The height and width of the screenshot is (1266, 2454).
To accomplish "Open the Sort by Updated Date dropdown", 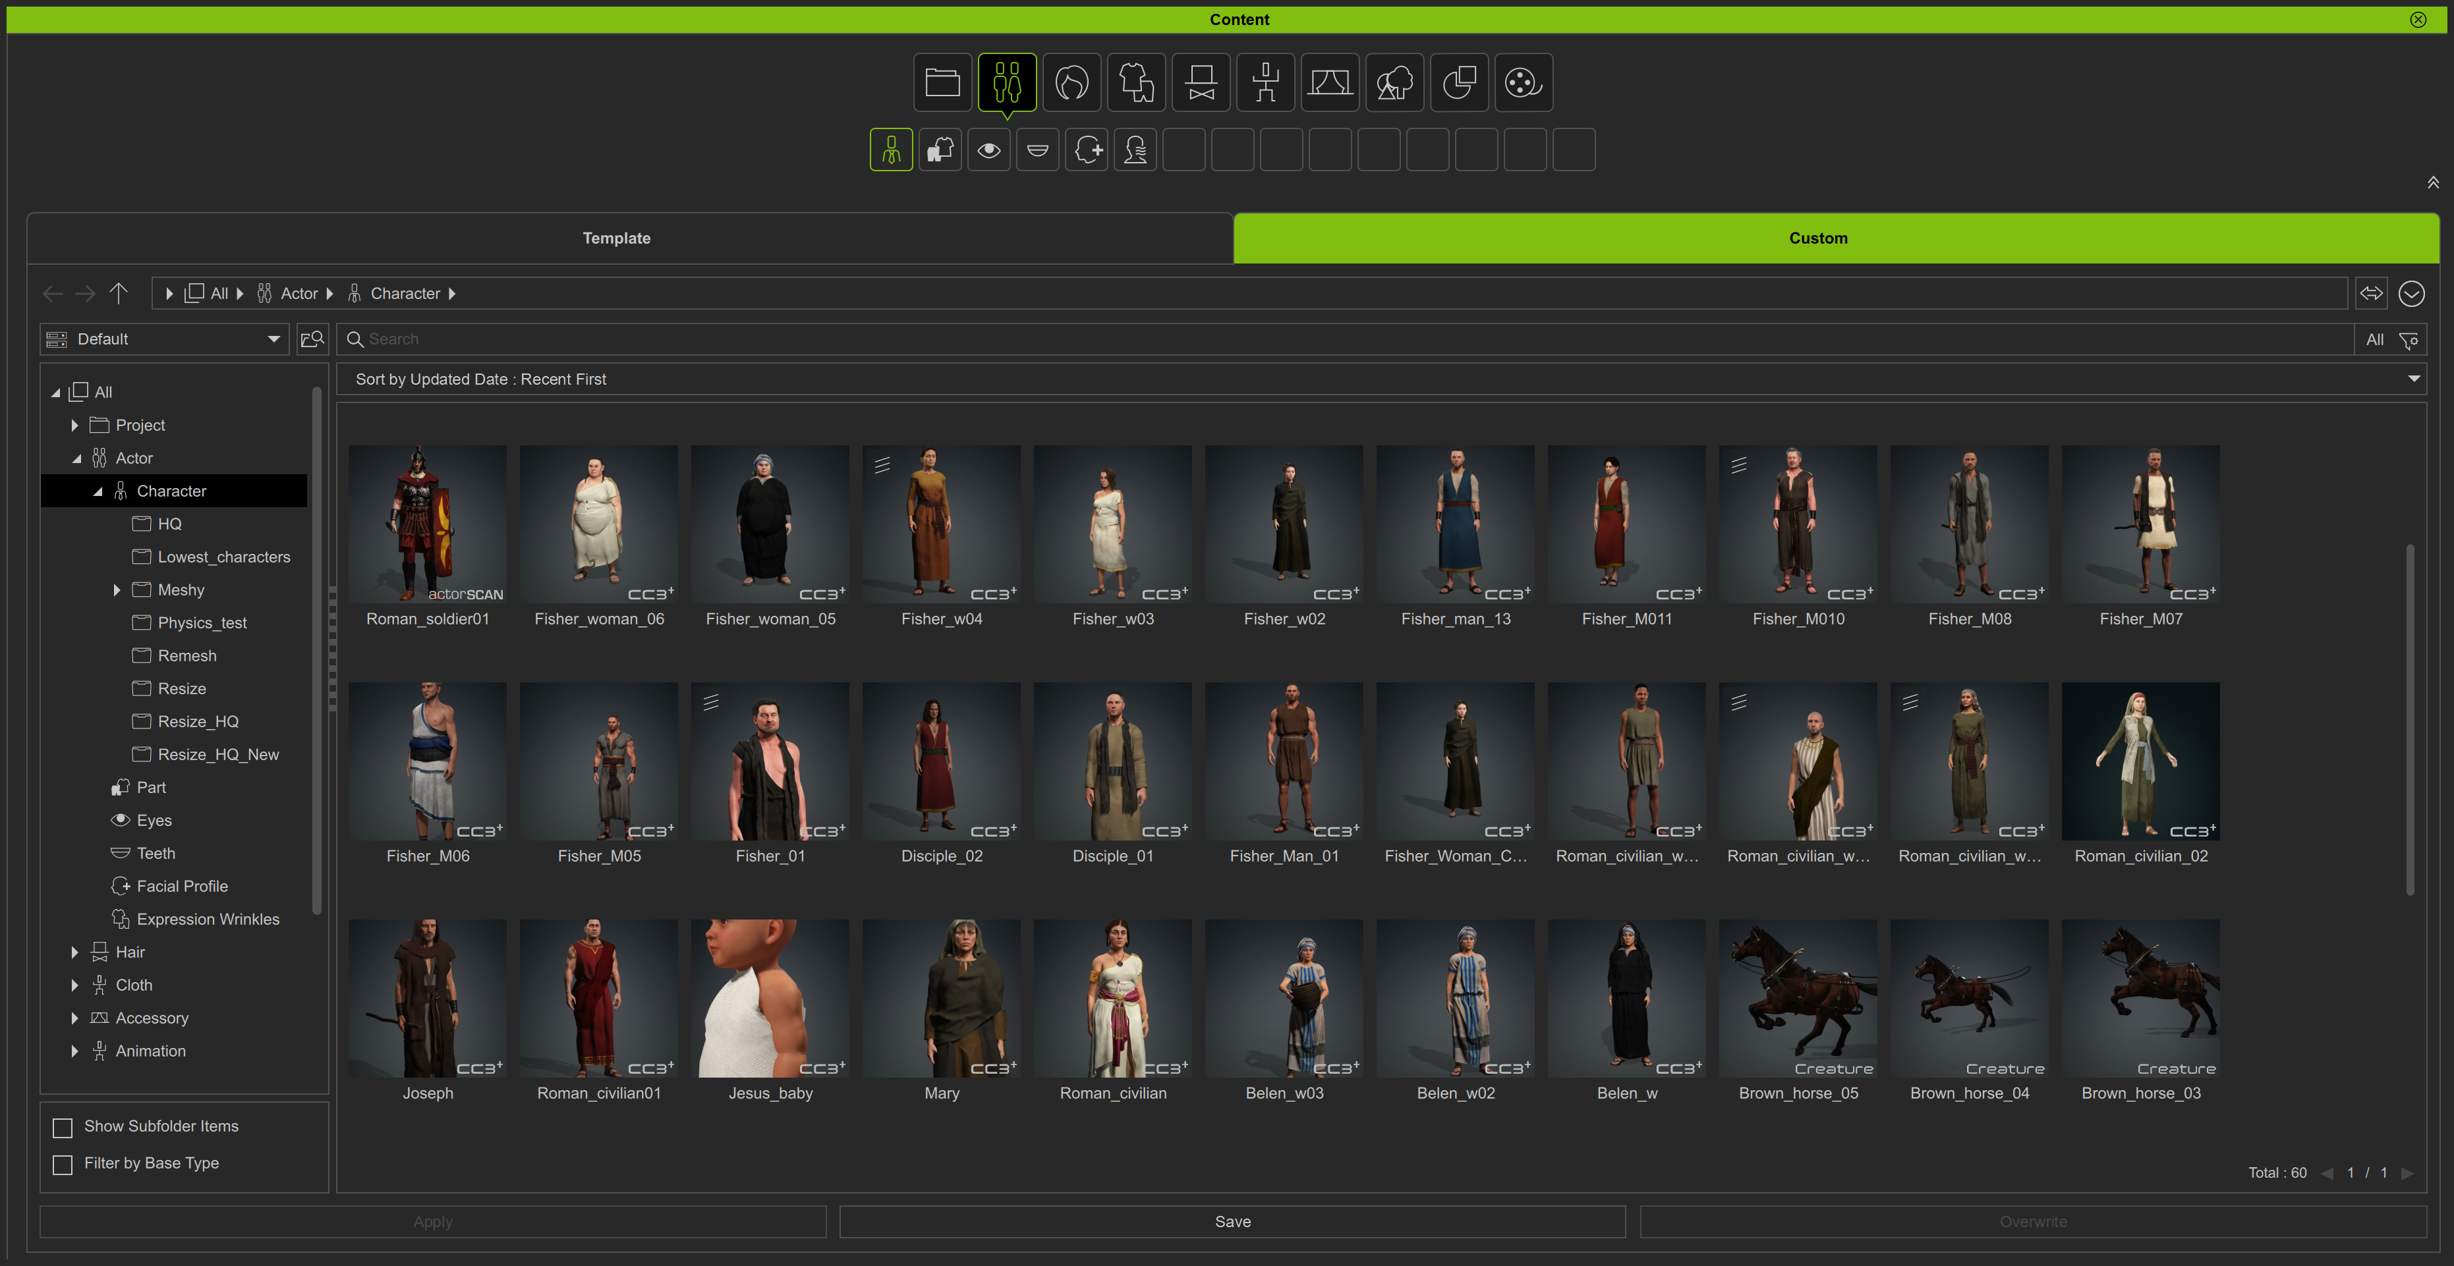I will click(x=1381, y=379).
